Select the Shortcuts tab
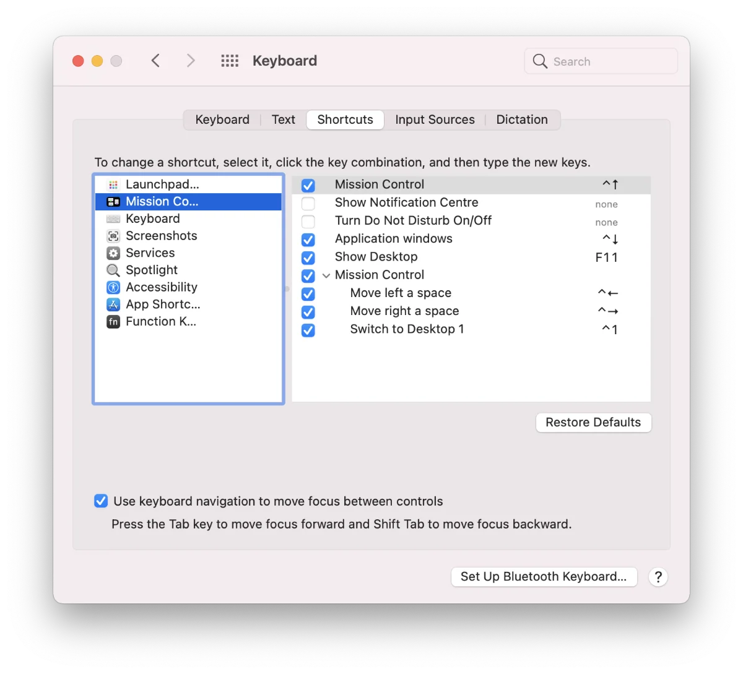Viewport: 743px width, 674px height. pos(345,119)
